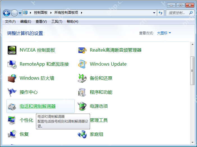Click the 备份和还原 icon
197x147 pixels.
82,78
